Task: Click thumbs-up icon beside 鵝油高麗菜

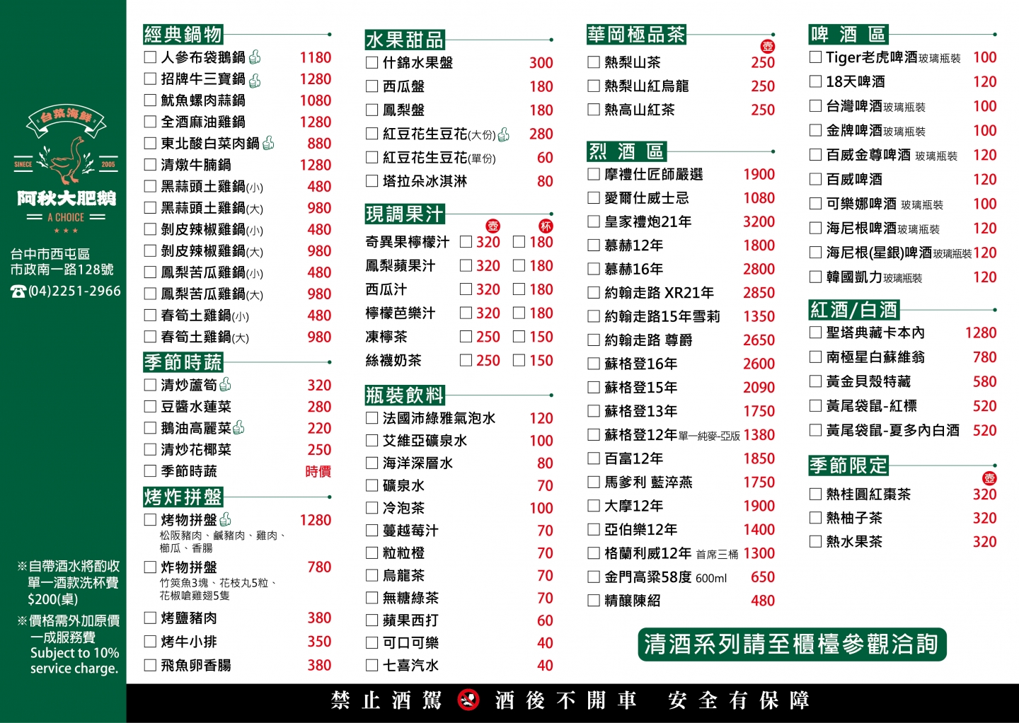Action: 238,427
